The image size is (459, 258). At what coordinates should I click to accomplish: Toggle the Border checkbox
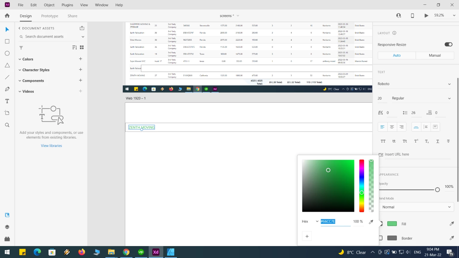click(381, 238)
